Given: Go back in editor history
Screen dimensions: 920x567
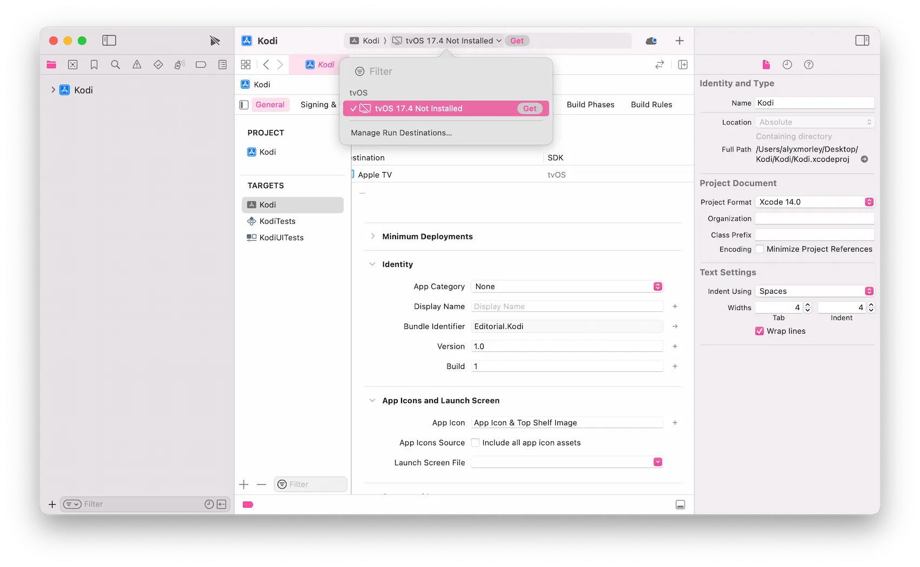Looking at the screenshot, I should coord(266,65).
